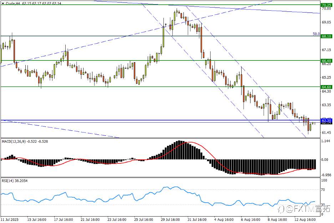Image resolution: width=334 pixels, height=223 pixels.
Task: Click the -0.956 MACD scale value
Action: click(327, 175)
